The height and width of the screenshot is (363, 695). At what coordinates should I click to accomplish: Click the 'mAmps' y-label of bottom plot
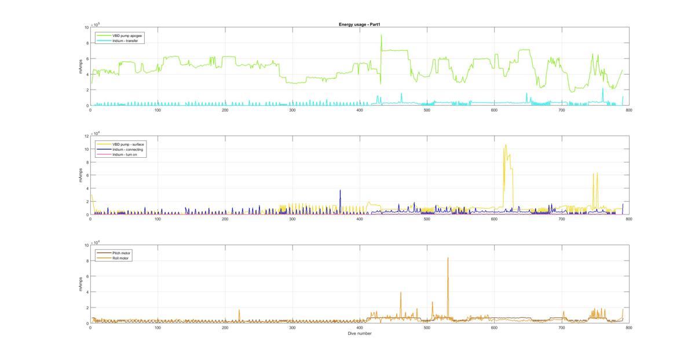(81, 284)
